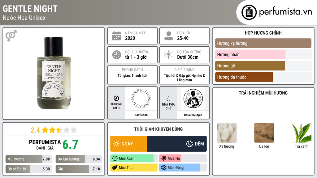The height and width of the screenshot is (178, 317).
Task: Click the style text Tối giản, Thanh lịch
Action: pos(132,75)
